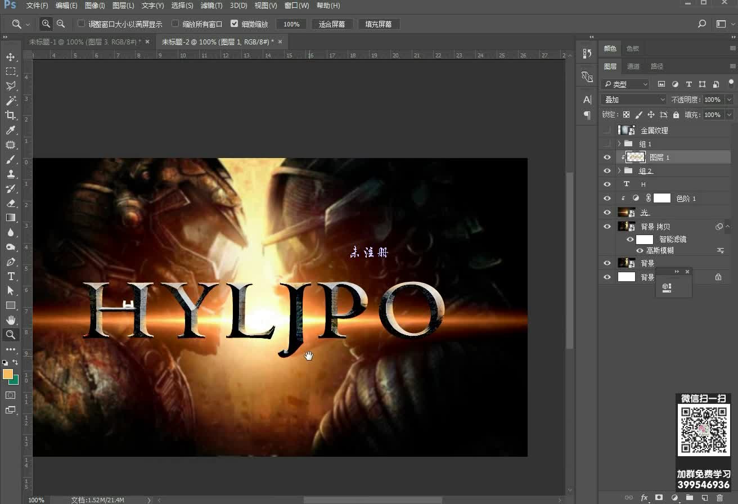Click add layer style fx icon
The width and height of the screenshot is (738, 504).
pyautogui.click(x=644, y=498)
